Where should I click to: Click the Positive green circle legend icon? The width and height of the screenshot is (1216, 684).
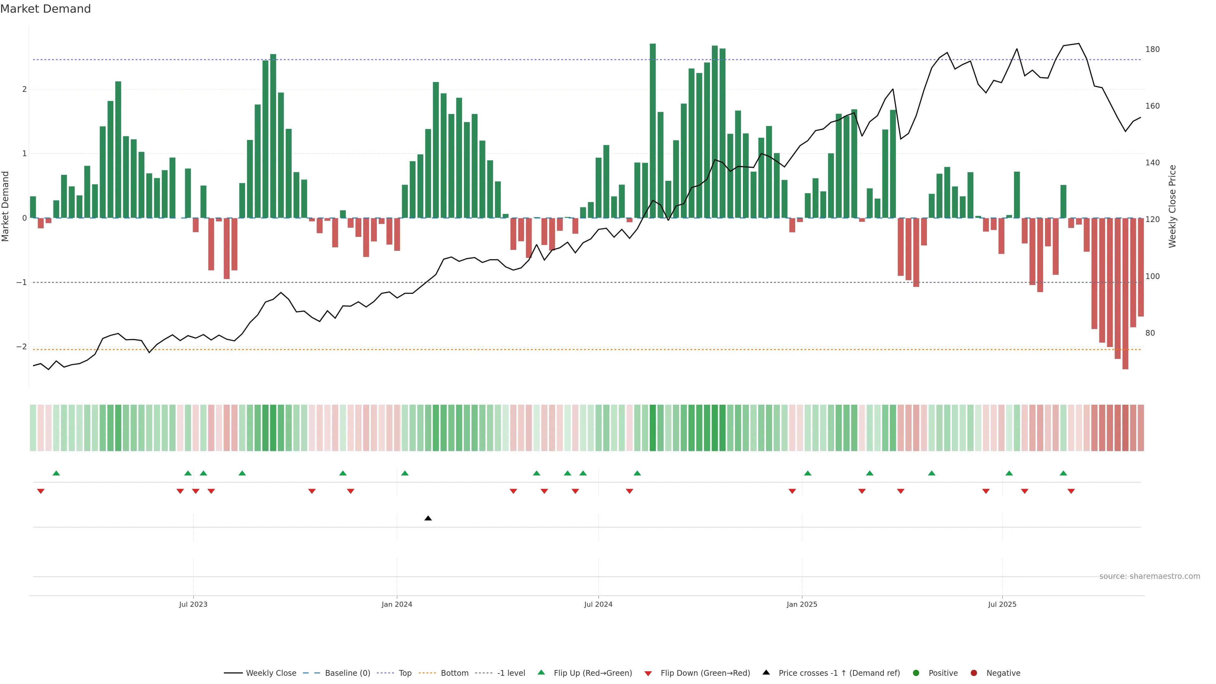click(x=916, y=673)
